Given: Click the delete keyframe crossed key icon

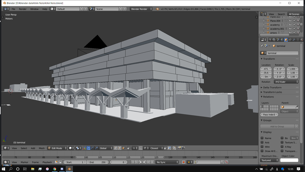Looking at the screenshot, I should [x=226, y=162].
